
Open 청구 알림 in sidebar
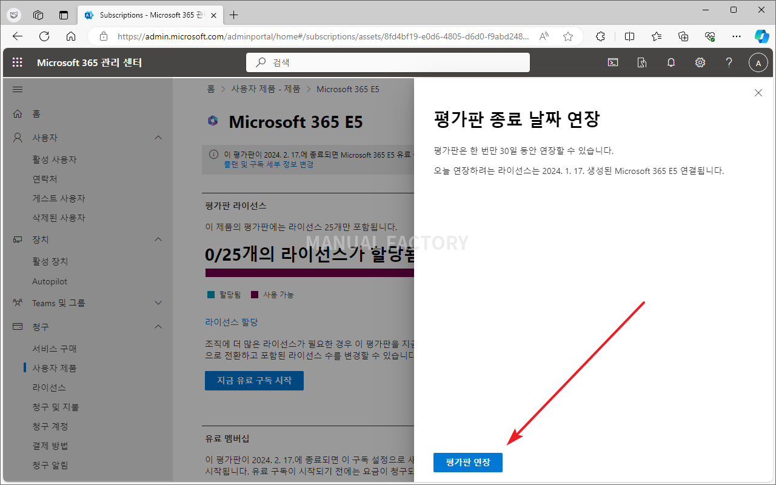pos(50,465)
